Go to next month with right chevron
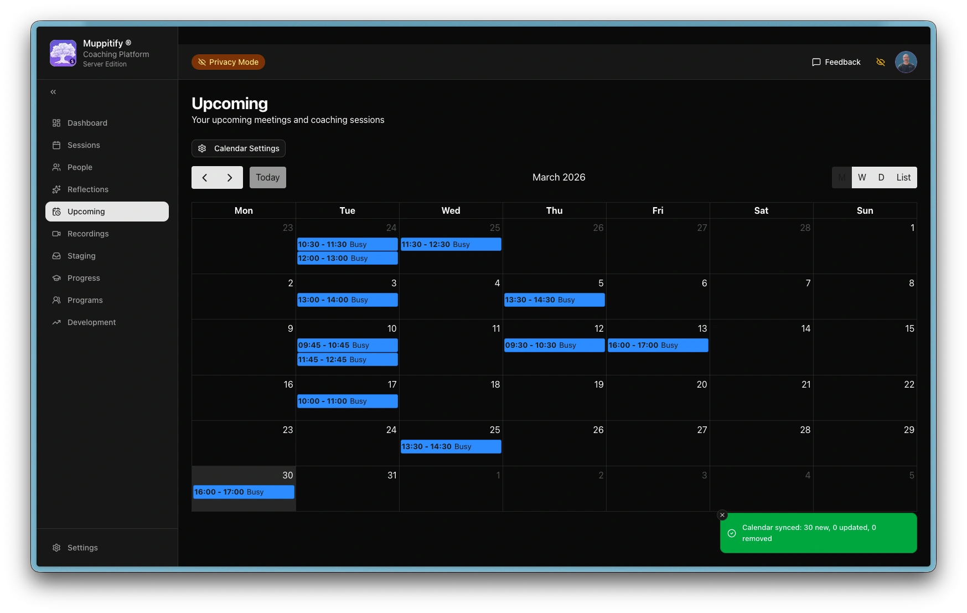Screen dimensions: 967x613 point(230,178)
